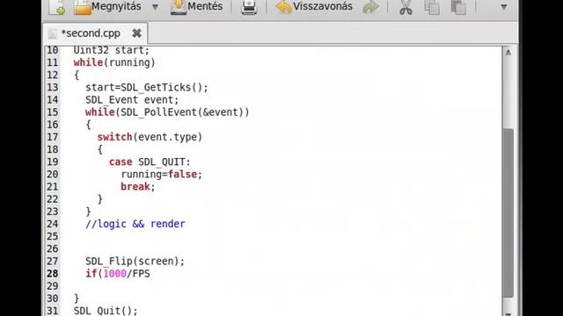Click the vertical scrollbar thumb
This screenshot has height=316, width=563.
[x=508, y=212]
